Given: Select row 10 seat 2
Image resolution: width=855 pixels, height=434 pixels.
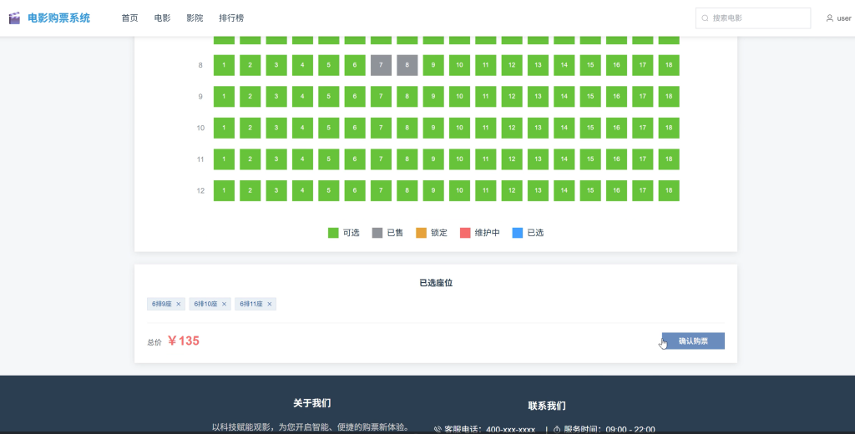Looking at the screenshot, I should pos(250,129).
